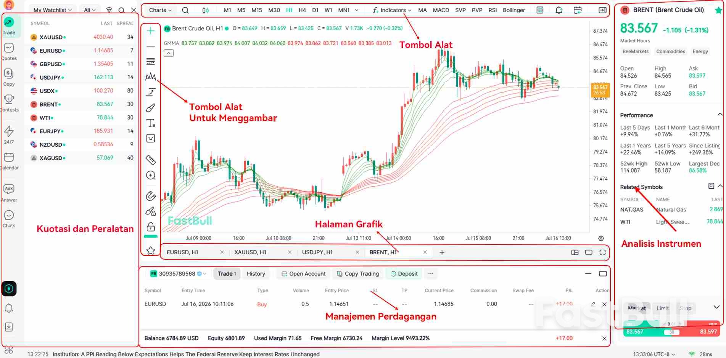Open the History tab

point(256,274)
